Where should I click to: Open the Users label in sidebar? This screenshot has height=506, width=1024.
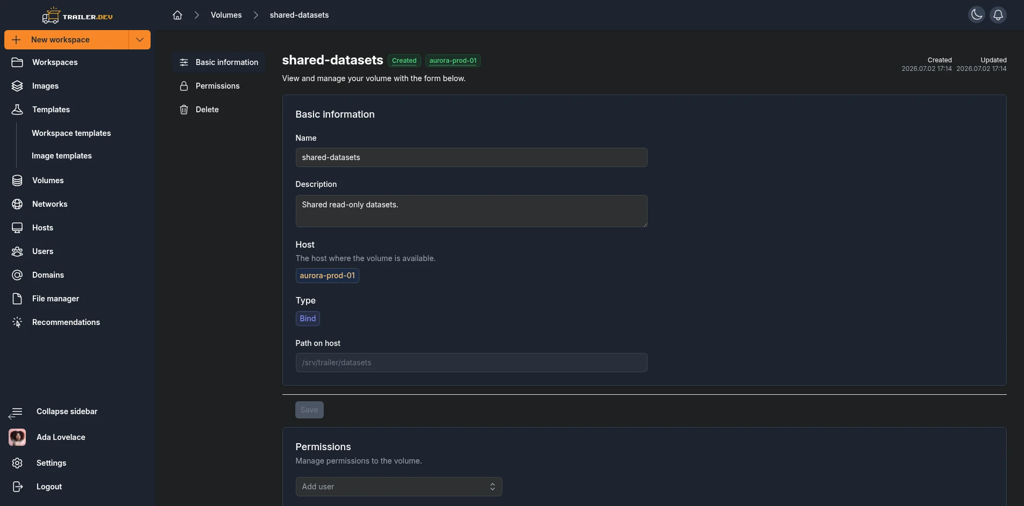42,251
